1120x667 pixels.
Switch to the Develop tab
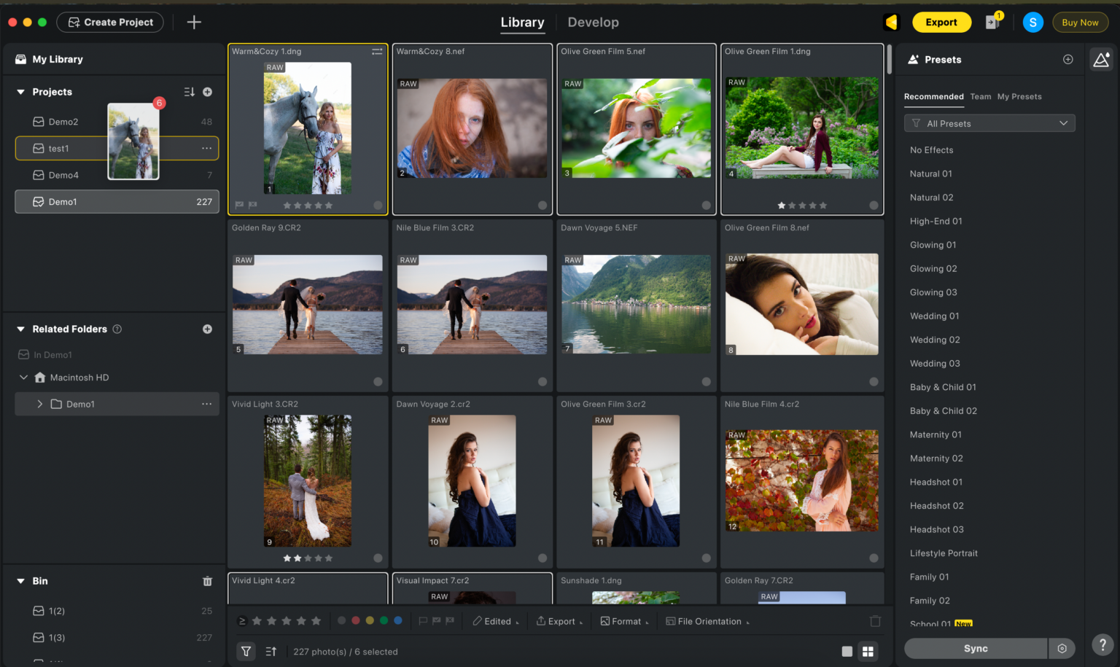[x=593, y=23]
